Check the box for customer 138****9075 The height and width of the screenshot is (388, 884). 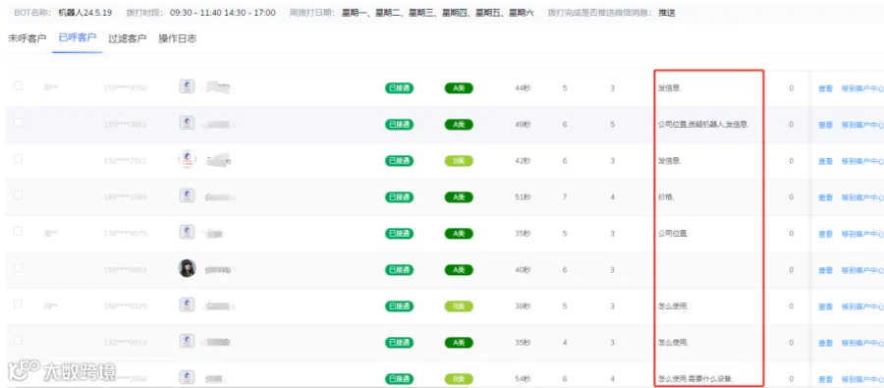click(x=18, y=231)
